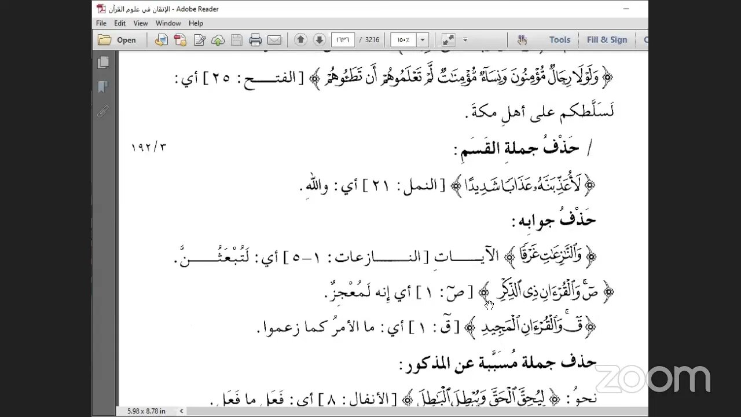Open the Tools pane
Image resolution: width=741 pixels, height=417 pixels.
pos(559,40)
